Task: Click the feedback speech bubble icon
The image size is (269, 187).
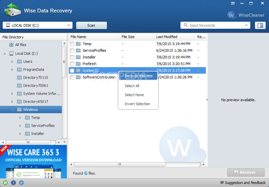Action: (222, 183)
